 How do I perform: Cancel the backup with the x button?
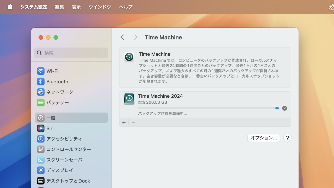pos(285,108)
